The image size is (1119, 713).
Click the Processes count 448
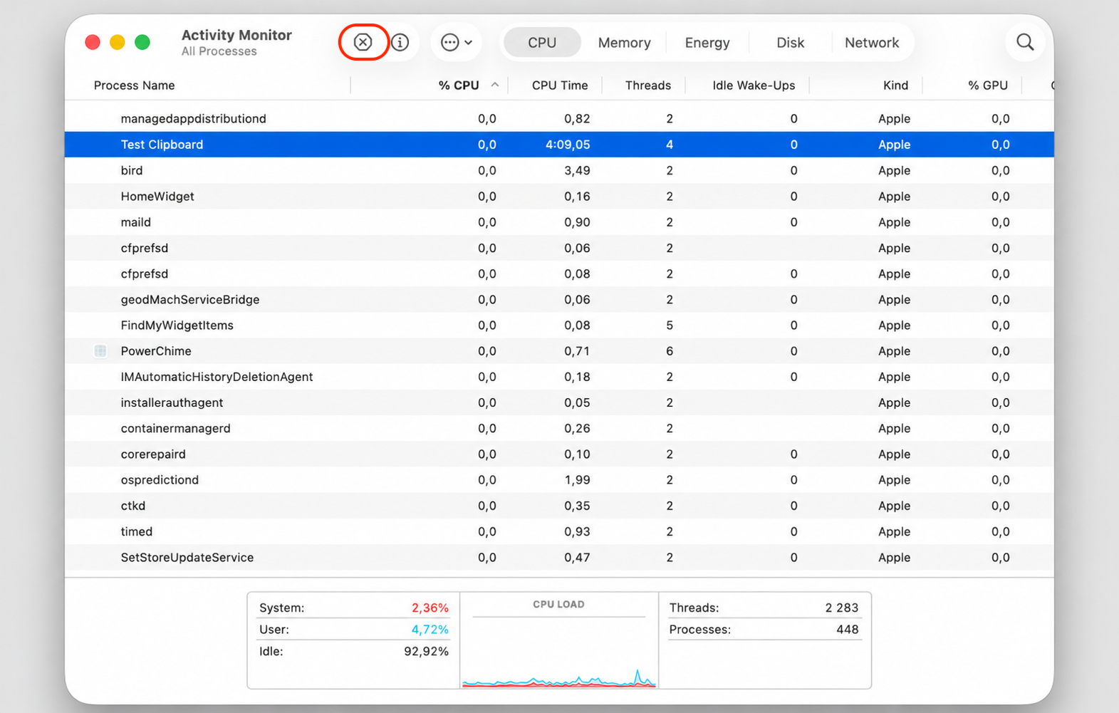tap(848, 629)
